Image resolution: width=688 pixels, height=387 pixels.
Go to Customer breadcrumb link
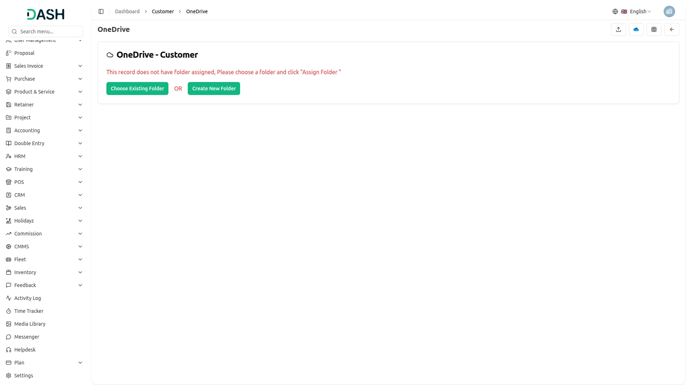tap(163, 11)
